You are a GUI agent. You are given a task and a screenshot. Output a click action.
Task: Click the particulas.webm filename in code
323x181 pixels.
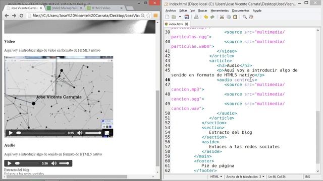[x=190, y=46]
